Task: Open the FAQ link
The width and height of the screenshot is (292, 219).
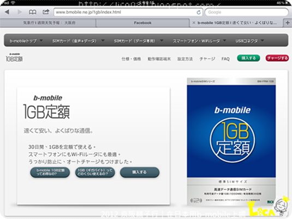Action: (x=225, y=59)
